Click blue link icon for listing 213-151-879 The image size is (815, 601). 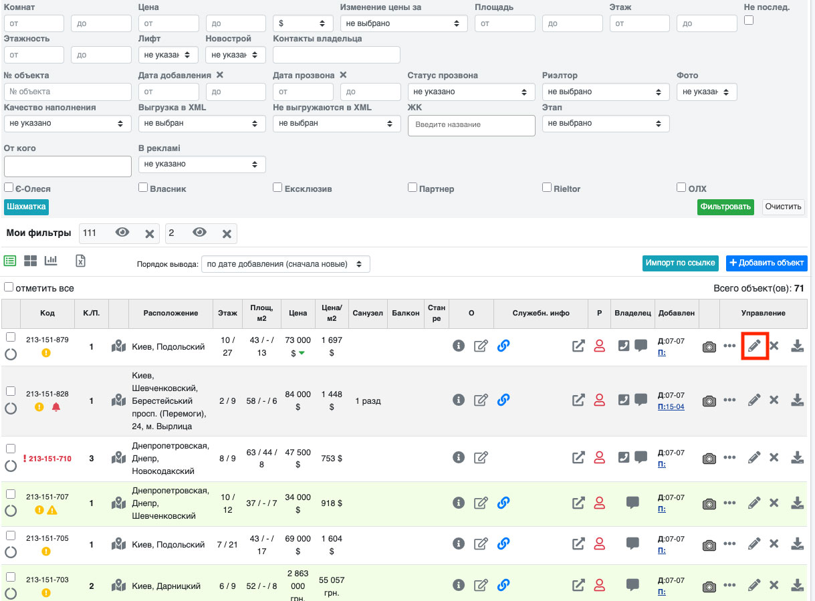[503, 346]
